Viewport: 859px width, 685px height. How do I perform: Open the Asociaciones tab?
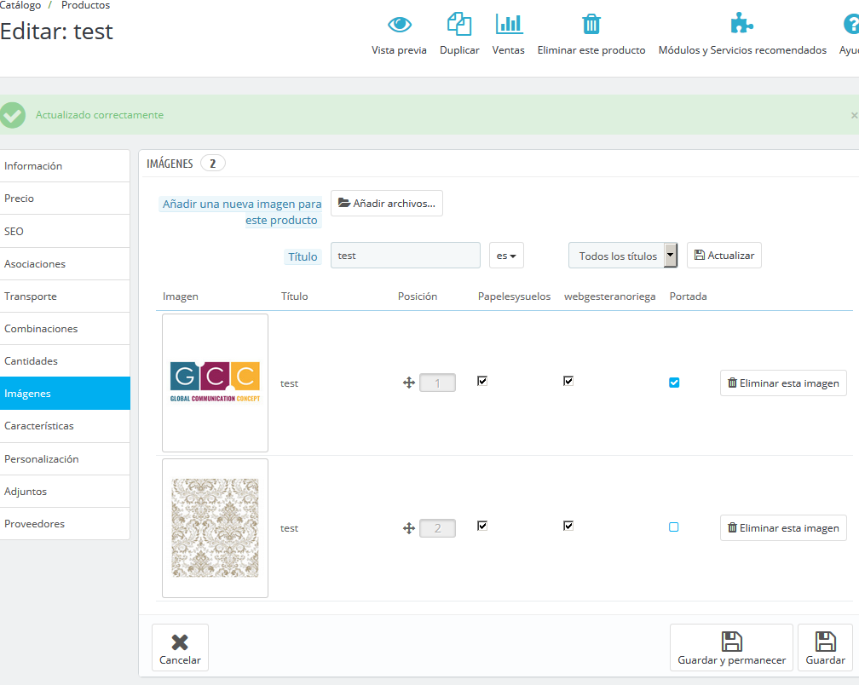coord(65,264)
